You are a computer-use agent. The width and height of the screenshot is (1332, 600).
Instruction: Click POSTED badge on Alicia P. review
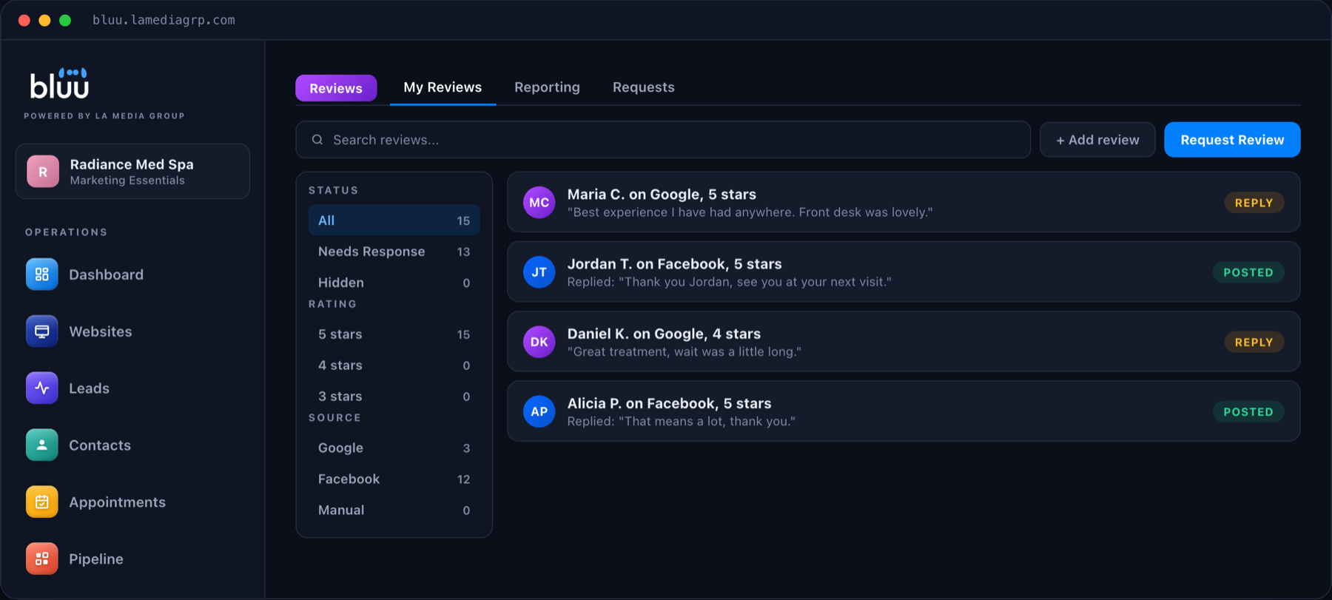coord(1248,412)
